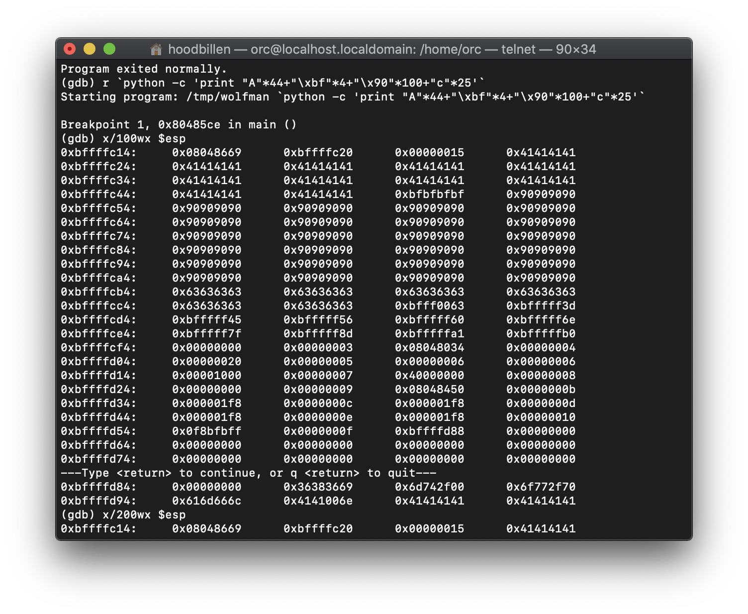Select value 0xbfffff45 in row 0xbffffcd4
748x614 pixels.
[207, 319]
